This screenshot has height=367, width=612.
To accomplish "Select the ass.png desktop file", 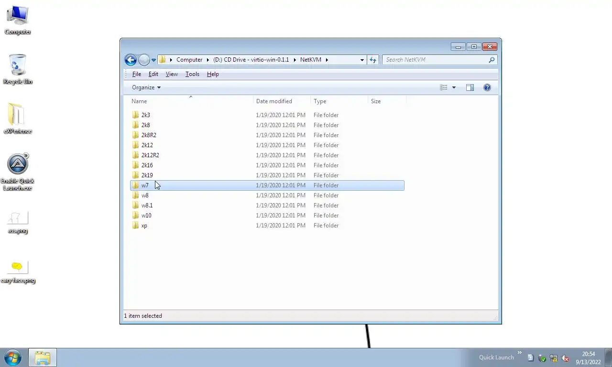I will click(18, 223).
